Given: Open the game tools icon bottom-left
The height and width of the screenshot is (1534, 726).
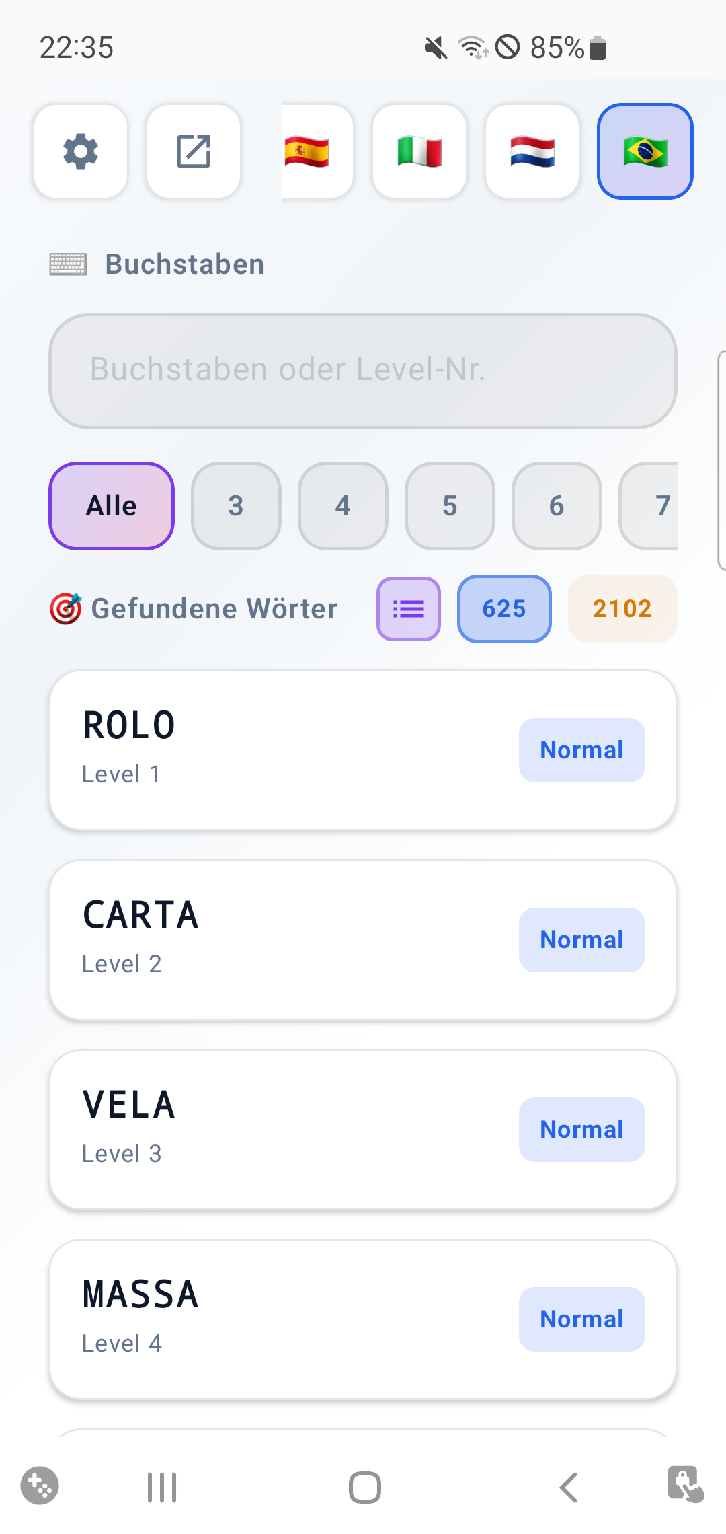Looking at the screenshot, I should (40, 1485).
